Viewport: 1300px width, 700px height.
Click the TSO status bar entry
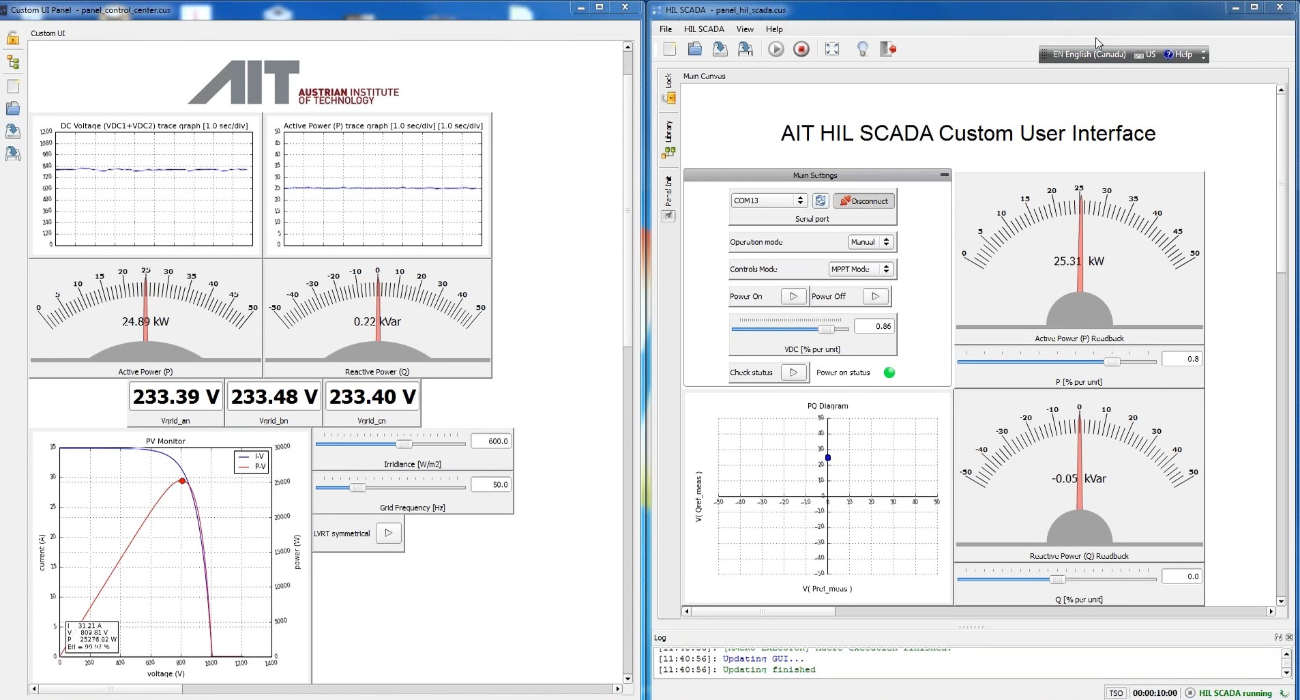point(1116,693)
